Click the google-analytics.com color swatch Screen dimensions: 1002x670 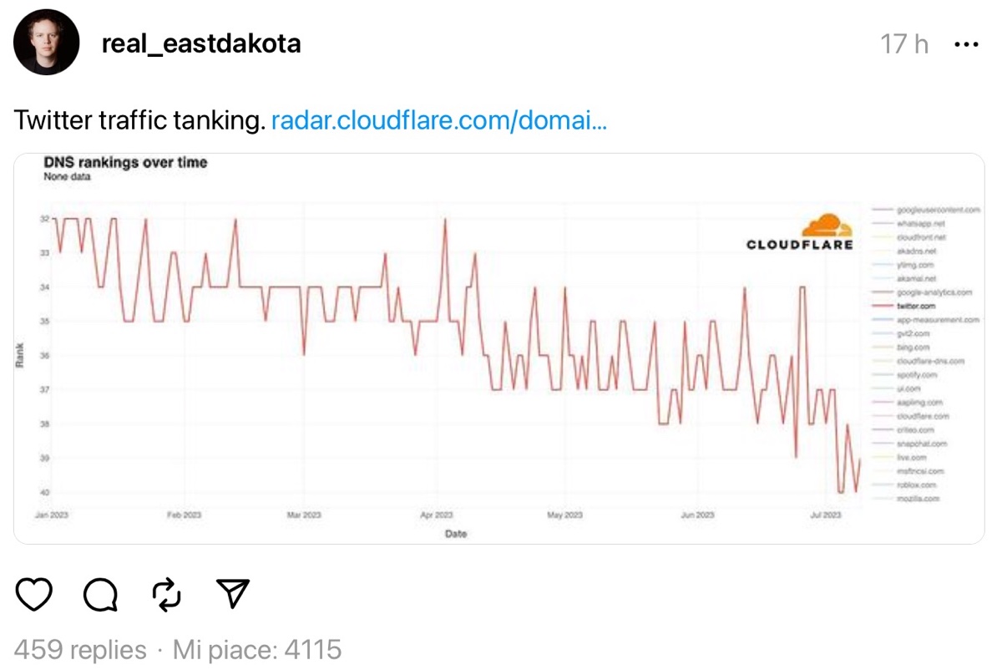click(881, 292)
